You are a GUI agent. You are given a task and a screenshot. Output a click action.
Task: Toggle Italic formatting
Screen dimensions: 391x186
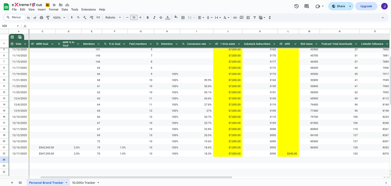coord(154,17)
